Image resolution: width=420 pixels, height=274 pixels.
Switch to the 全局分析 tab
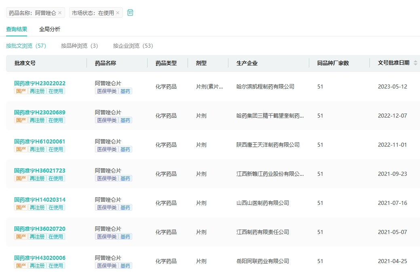[50, 29]
